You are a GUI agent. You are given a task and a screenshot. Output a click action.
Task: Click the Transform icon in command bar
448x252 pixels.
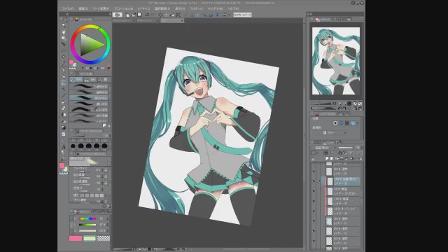tap(178, 15)
